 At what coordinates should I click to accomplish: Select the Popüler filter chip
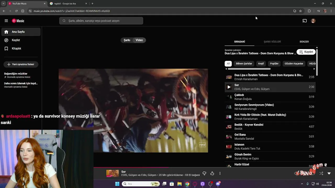(274, 64)
